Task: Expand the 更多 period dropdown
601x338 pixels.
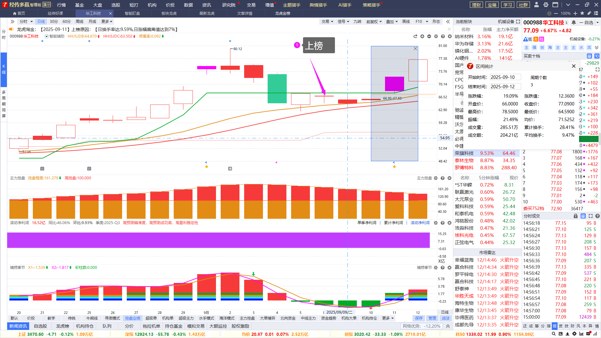Action: (x=107, y=22)
